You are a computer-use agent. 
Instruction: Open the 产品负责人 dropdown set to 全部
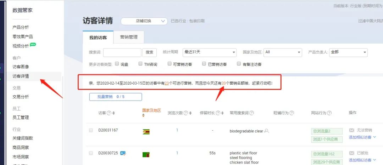[348, 52]
